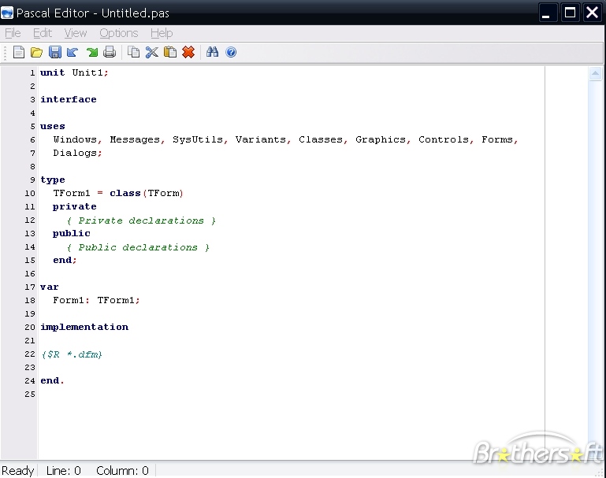Click the 'type' keyword

pos(53,180)
